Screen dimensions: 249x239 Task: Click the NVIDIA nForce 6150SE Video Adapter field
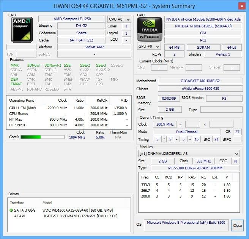(203, 19)
